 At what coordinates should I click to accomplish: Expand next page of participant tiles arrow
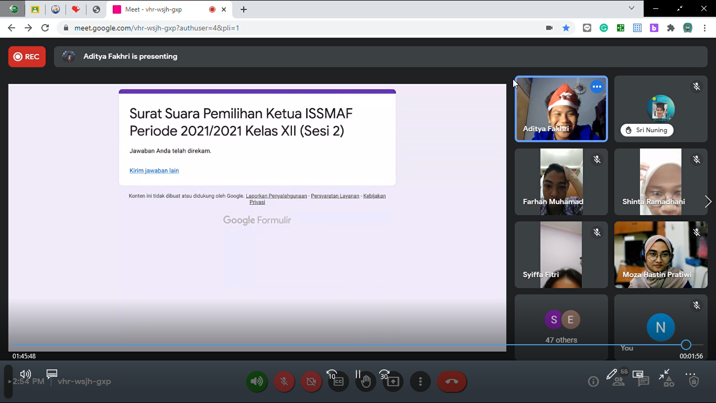pos(708,201)
